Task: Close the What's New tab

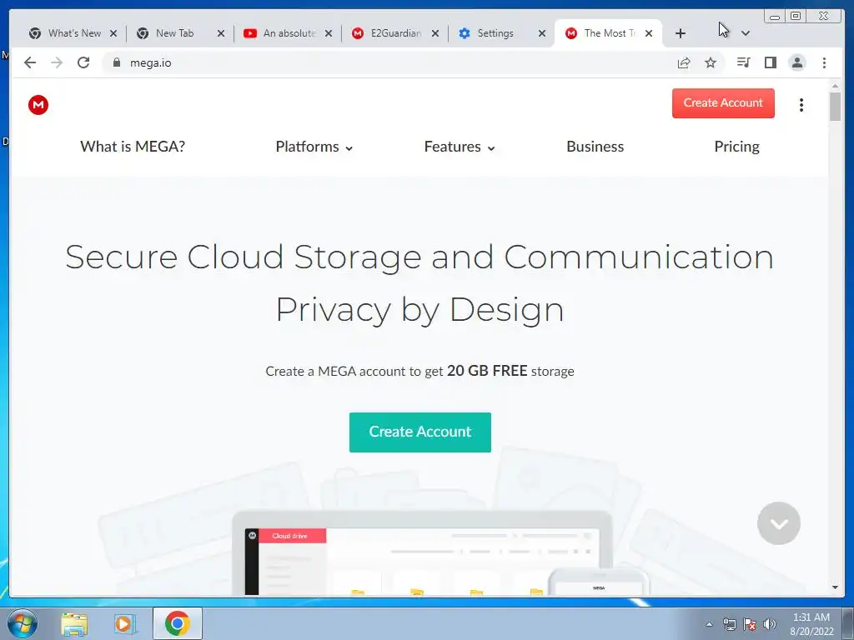Action: point(113,33)
